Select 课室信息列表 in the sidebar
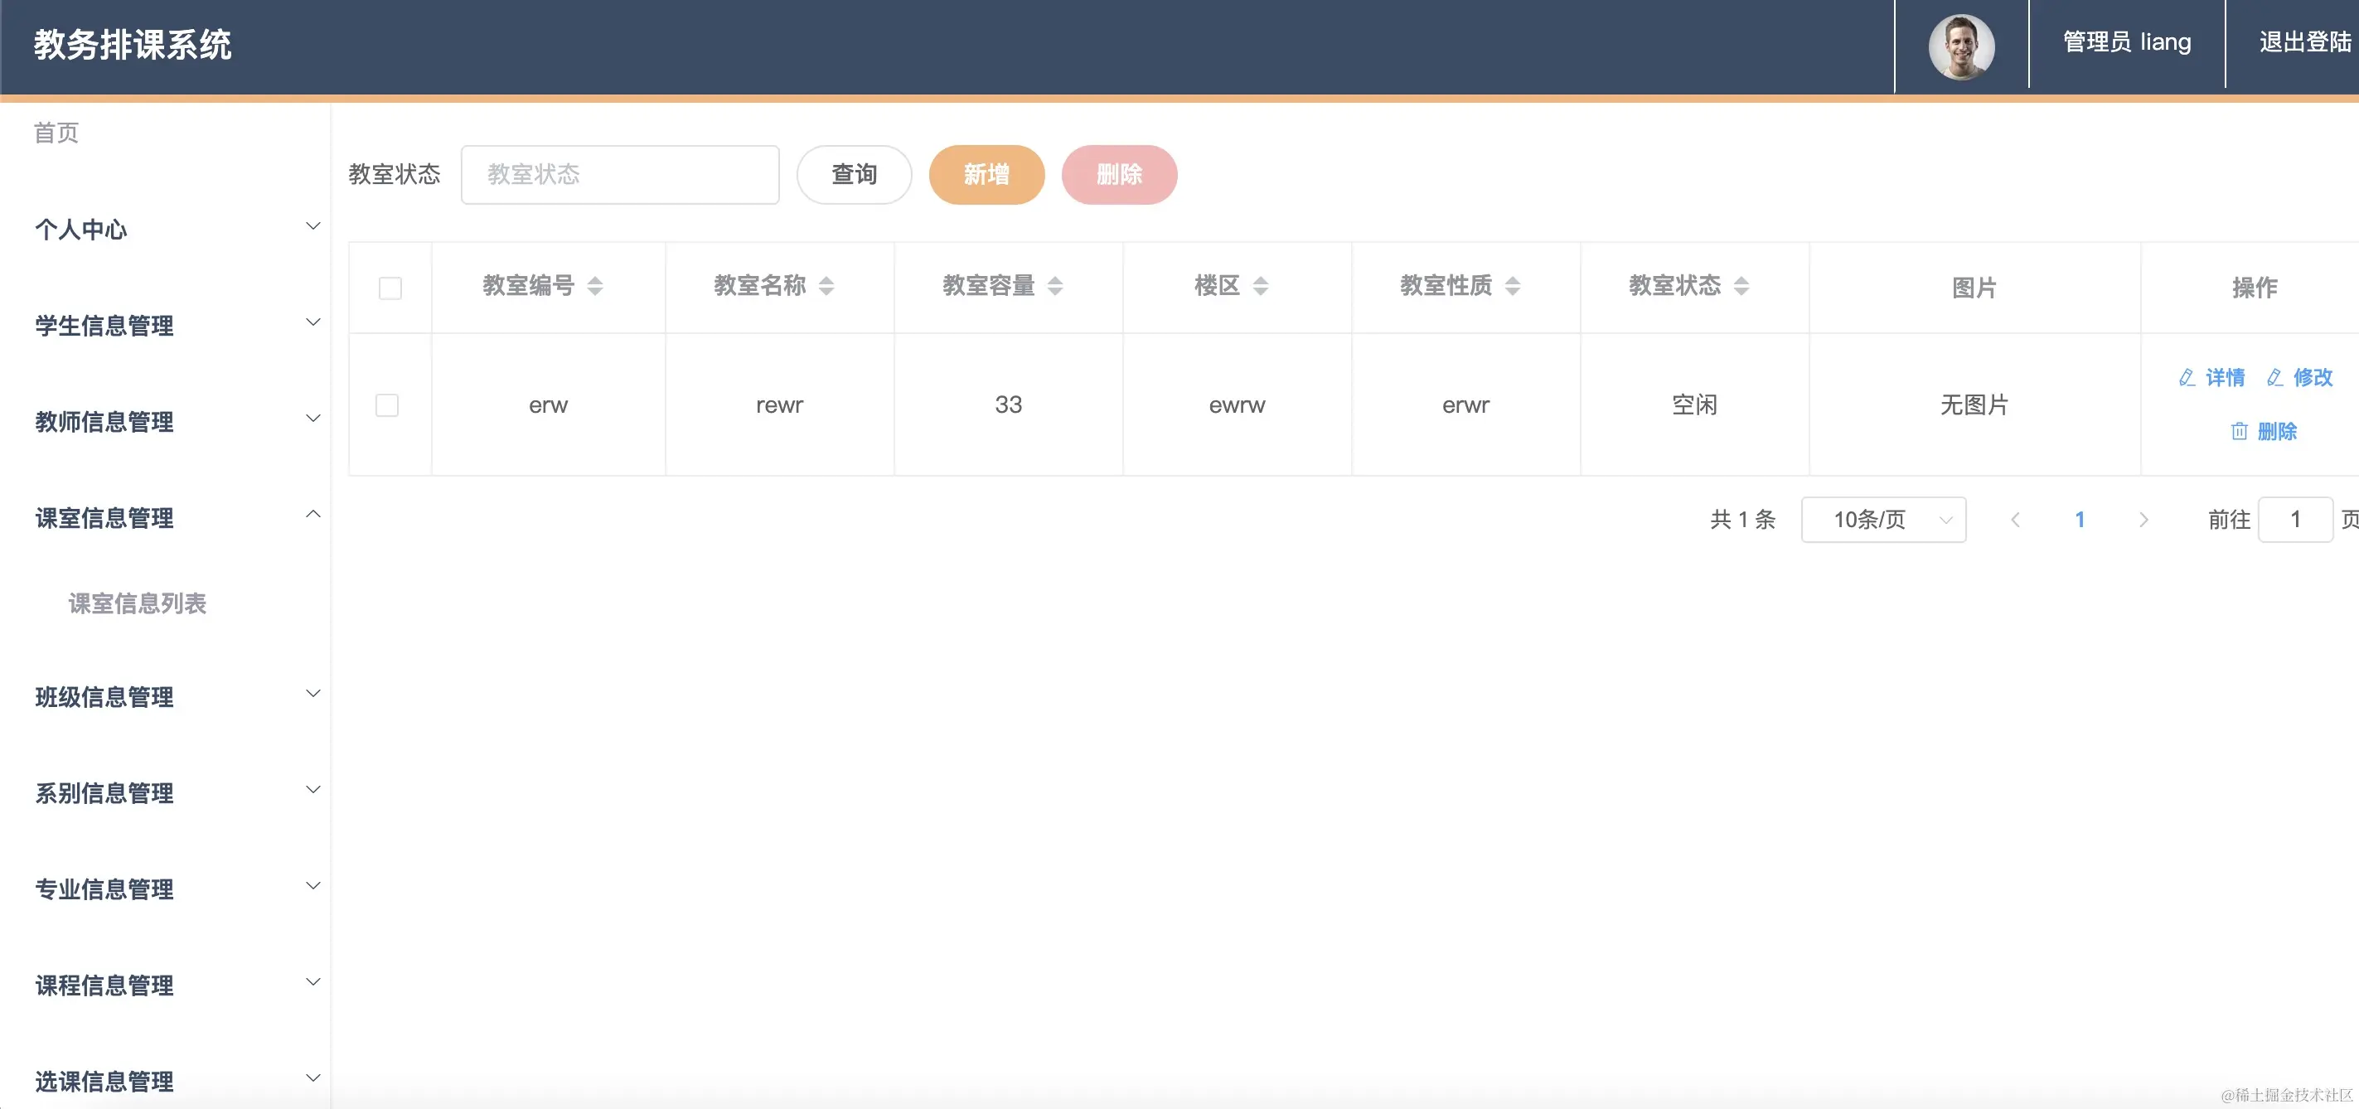Viewport: 2359px width, 1109px height. [138, 603]
